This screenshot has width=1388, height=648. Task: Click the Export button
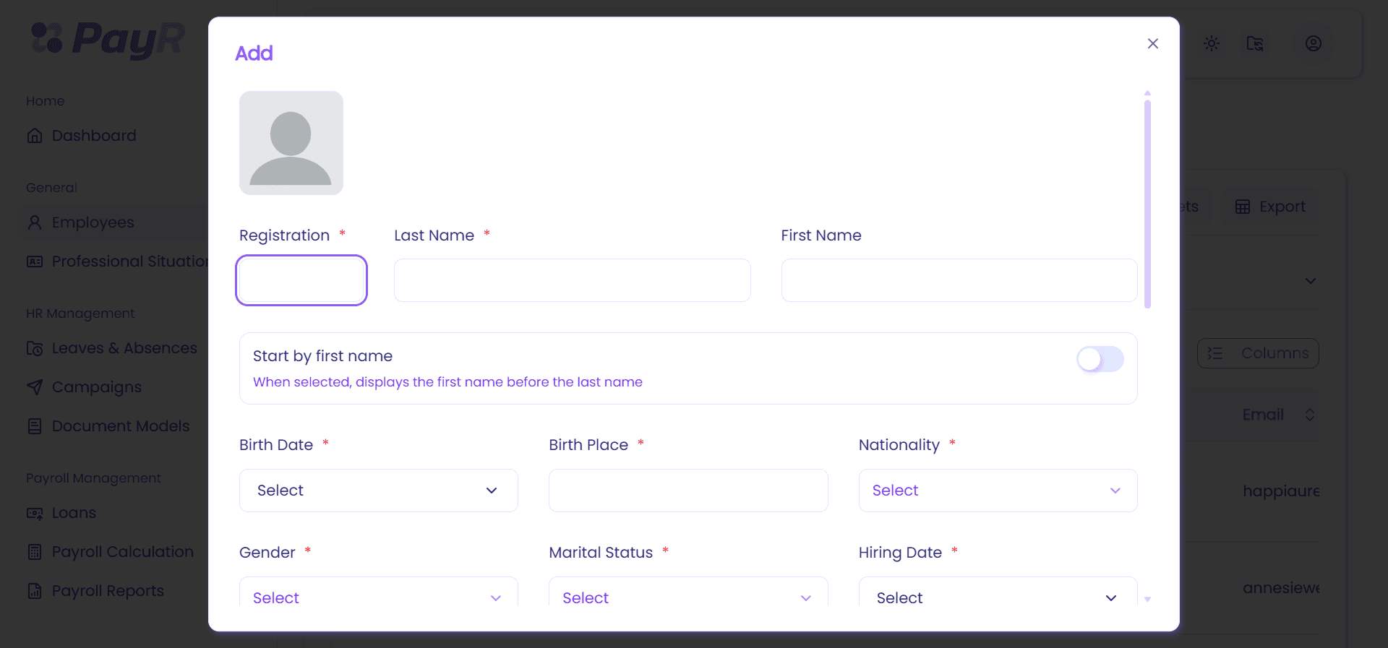[1270, 207]
